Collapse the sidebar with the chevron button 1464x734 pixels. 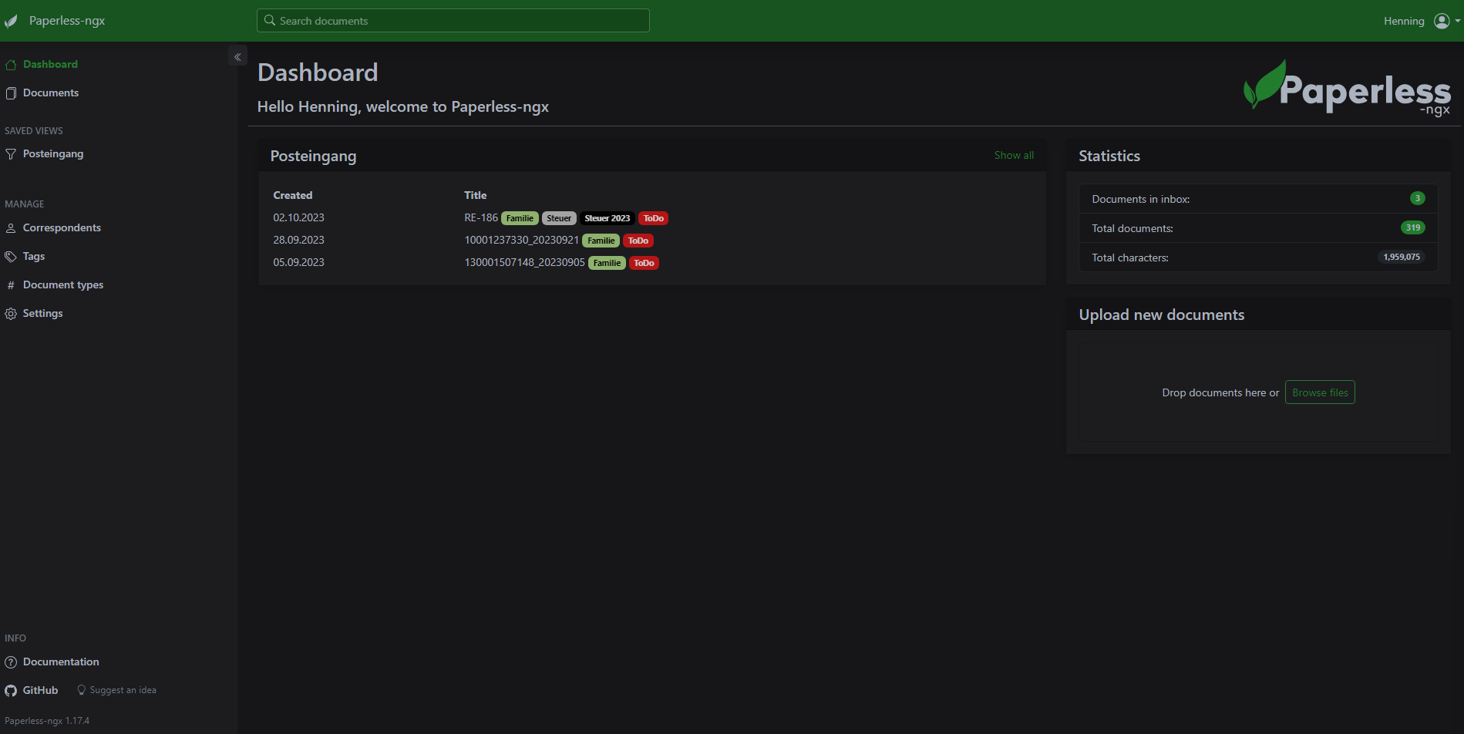click(x=237, y=56)
